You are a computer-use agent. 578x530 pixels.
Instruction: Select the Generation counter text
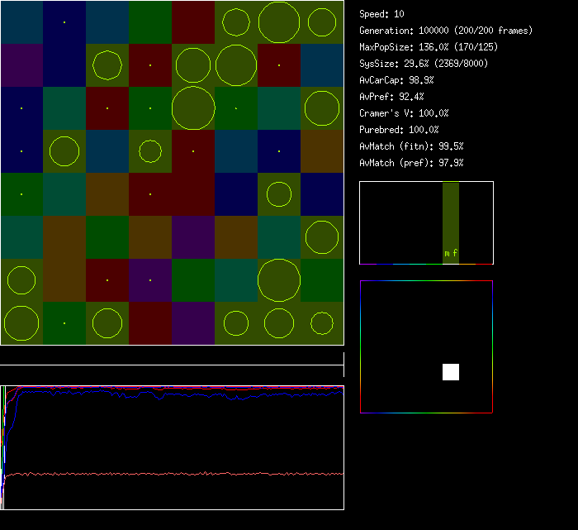tap(446, 31)
